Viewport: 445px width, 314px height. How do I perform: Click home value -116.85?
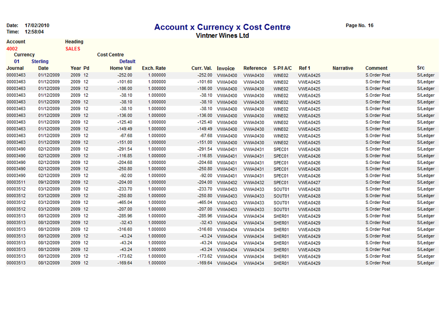click(125, 156)
